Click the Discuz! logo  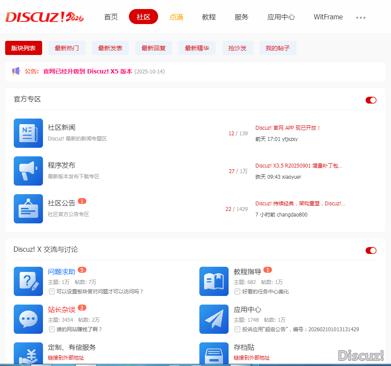44,17
